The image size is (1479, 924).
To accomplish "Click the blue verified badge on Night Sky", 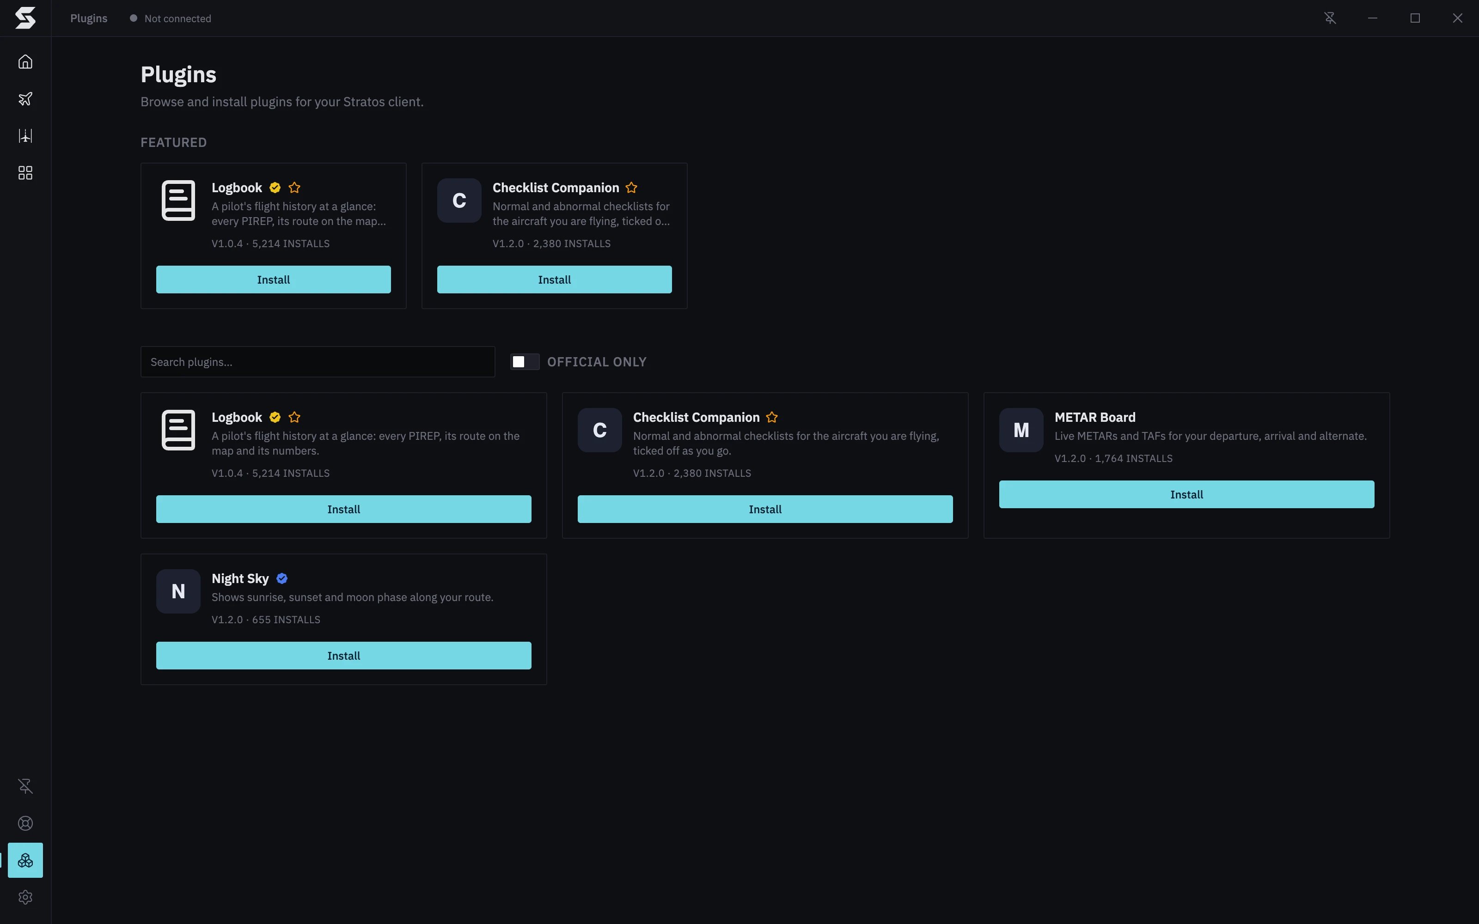I will (x=282, y=578).
